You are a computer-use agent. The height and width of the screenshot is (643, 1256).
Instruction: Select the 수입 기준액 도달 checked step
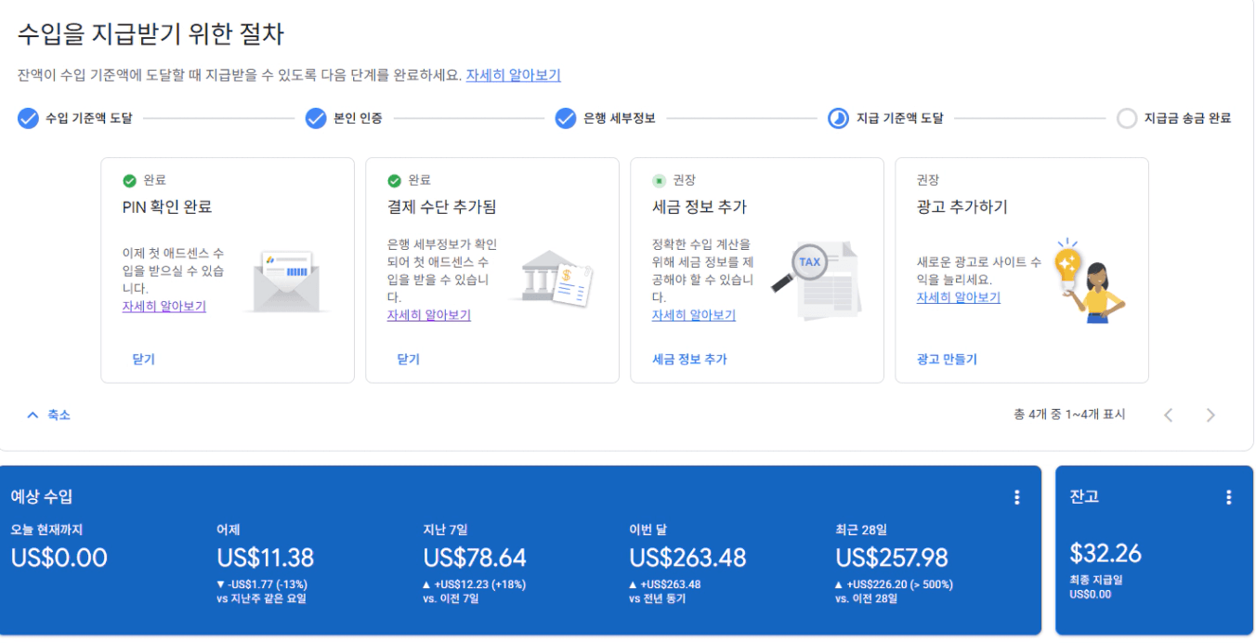coord(28,118)
